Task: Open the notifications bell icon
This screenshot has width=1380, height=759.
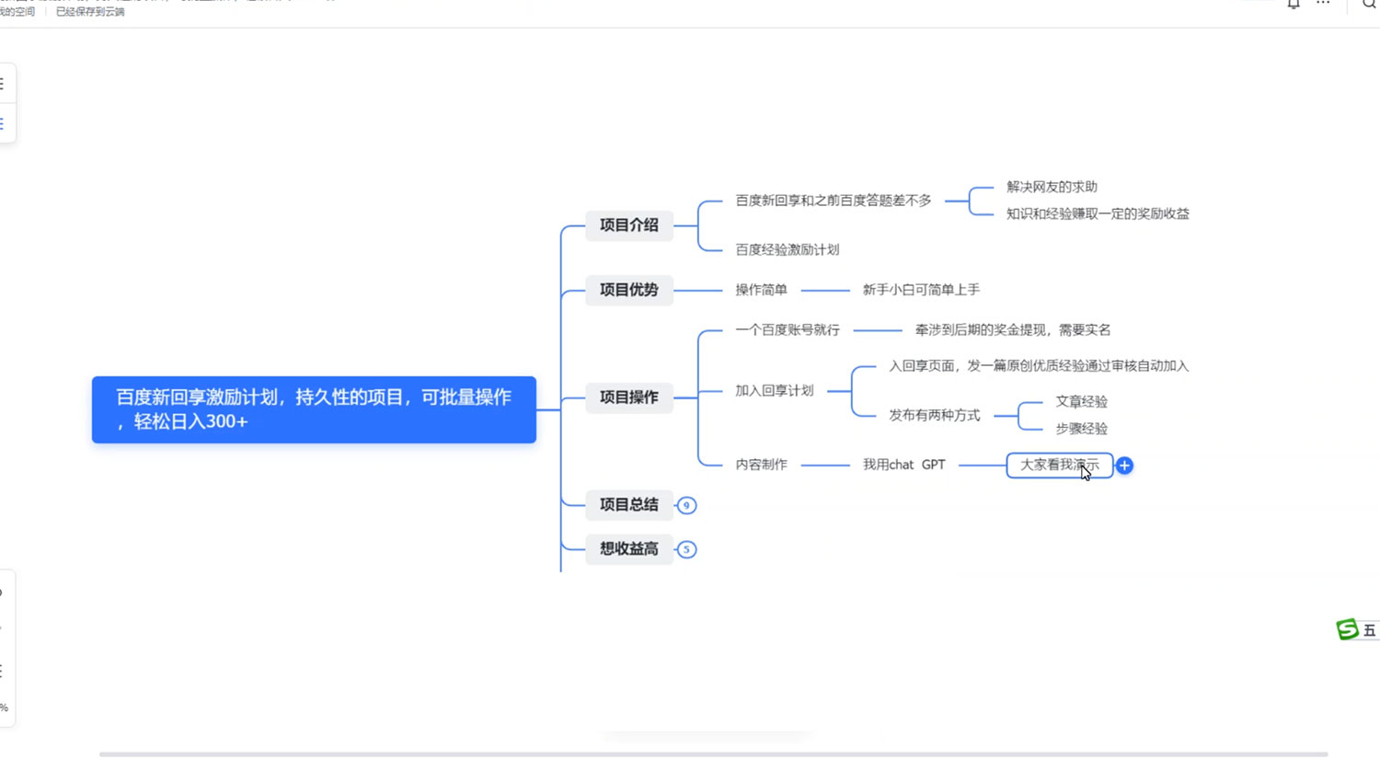Action: pyautogui.click(x=1294, y=5)
